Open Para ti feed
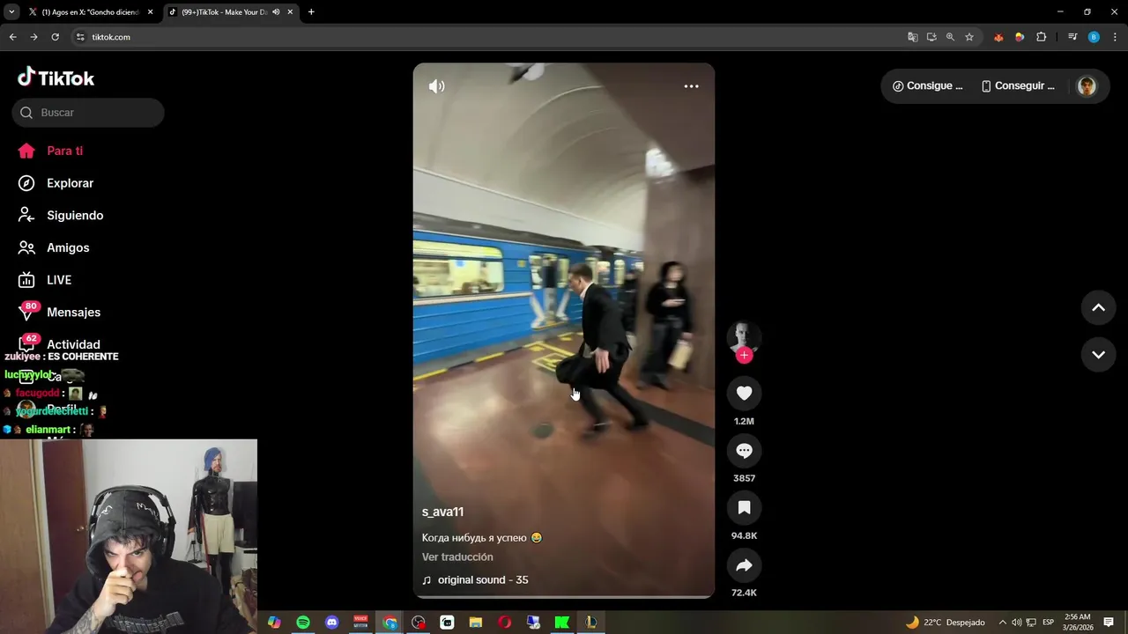This screenshot has width=1128, height=634. click(x=50, y=151)
